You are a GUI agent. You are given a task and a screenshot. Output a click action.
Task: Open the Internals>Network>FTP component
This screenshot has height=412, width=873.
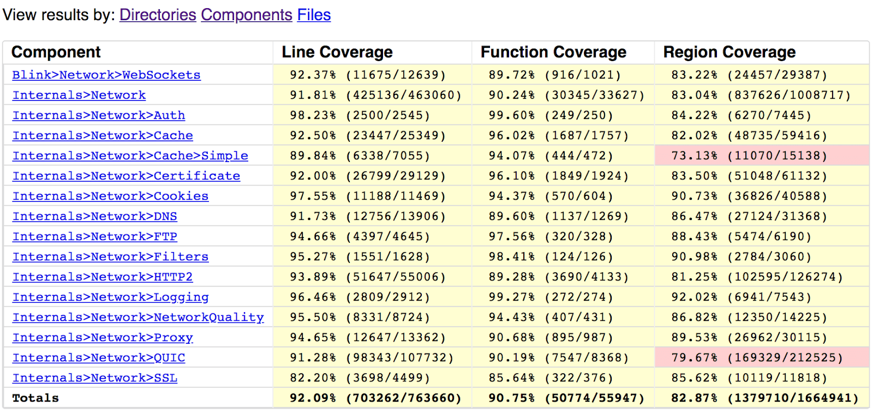pyautogui.click(x=94, y=236)
